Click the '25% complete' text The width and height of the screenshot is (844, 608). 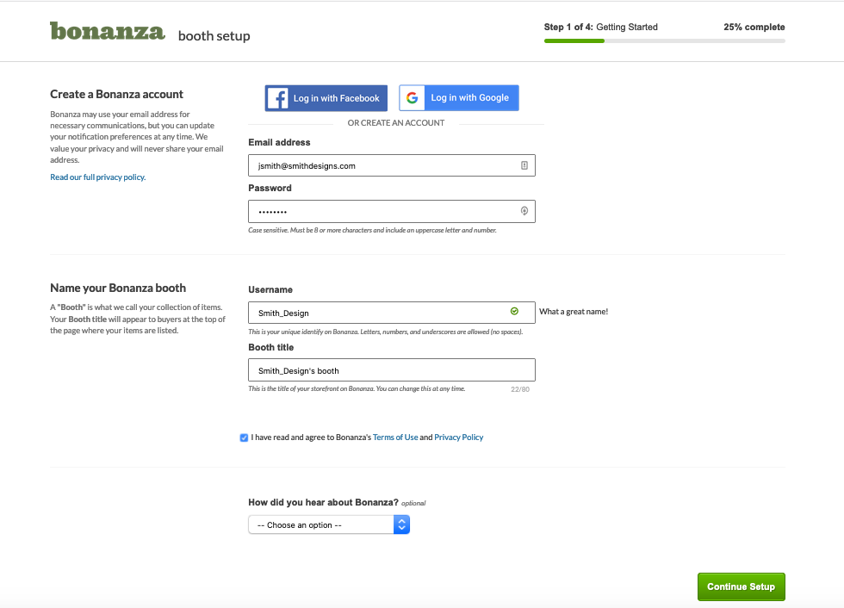[754, 27]
